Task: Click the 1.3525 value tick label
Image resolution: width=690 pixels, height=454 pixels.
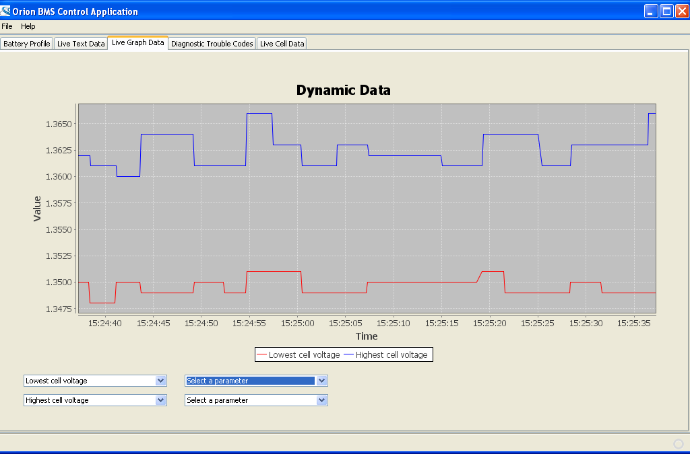Action: tap(59, 256)
